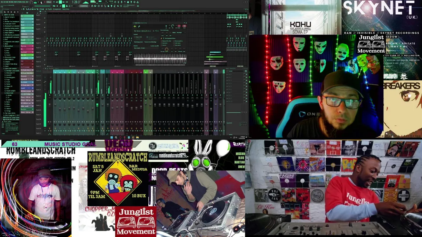Viewport: 422px width, 237px height.
Task: Click the info circle icon in top toolbar
Action: [x=134, y=2]
